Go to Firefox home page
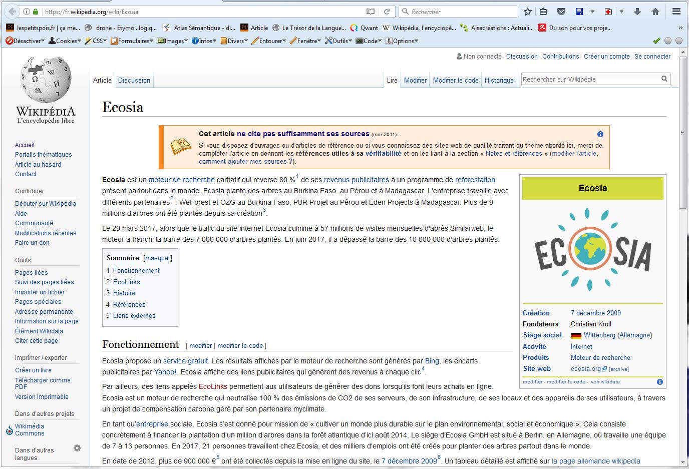Image resolution: width=689 pixels, height=469 pixels. click(x=655, y=12)
